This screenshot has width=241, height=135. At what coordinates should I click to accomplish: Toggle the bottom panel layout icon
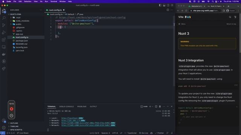(164, 5)
